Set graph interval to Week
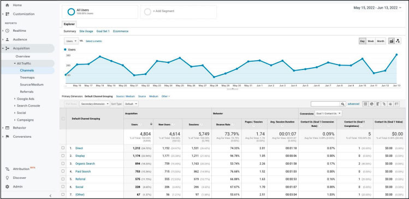The height and width of the screenshot is (199, 409). point(371,41)
